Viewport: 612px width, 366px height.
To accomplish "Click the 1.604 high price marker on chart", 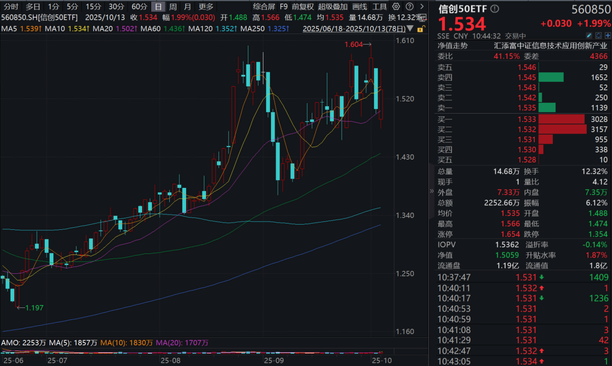I will 354,45.
